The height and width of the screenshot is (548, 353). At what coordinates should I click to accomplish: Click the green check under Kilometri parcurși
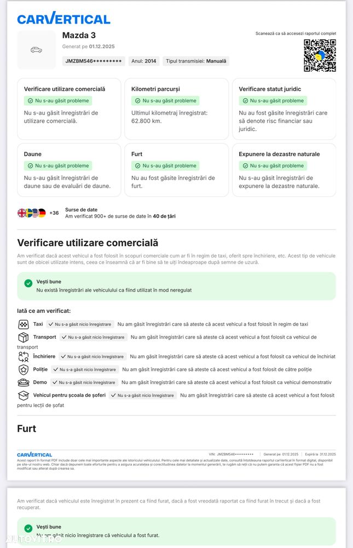pyautogui.click(x=137, y=101)
